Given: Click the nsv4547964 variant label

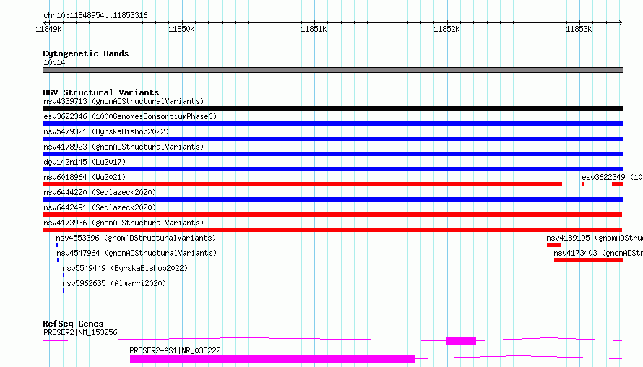Looking at the screenshot, I should point(137,253).
